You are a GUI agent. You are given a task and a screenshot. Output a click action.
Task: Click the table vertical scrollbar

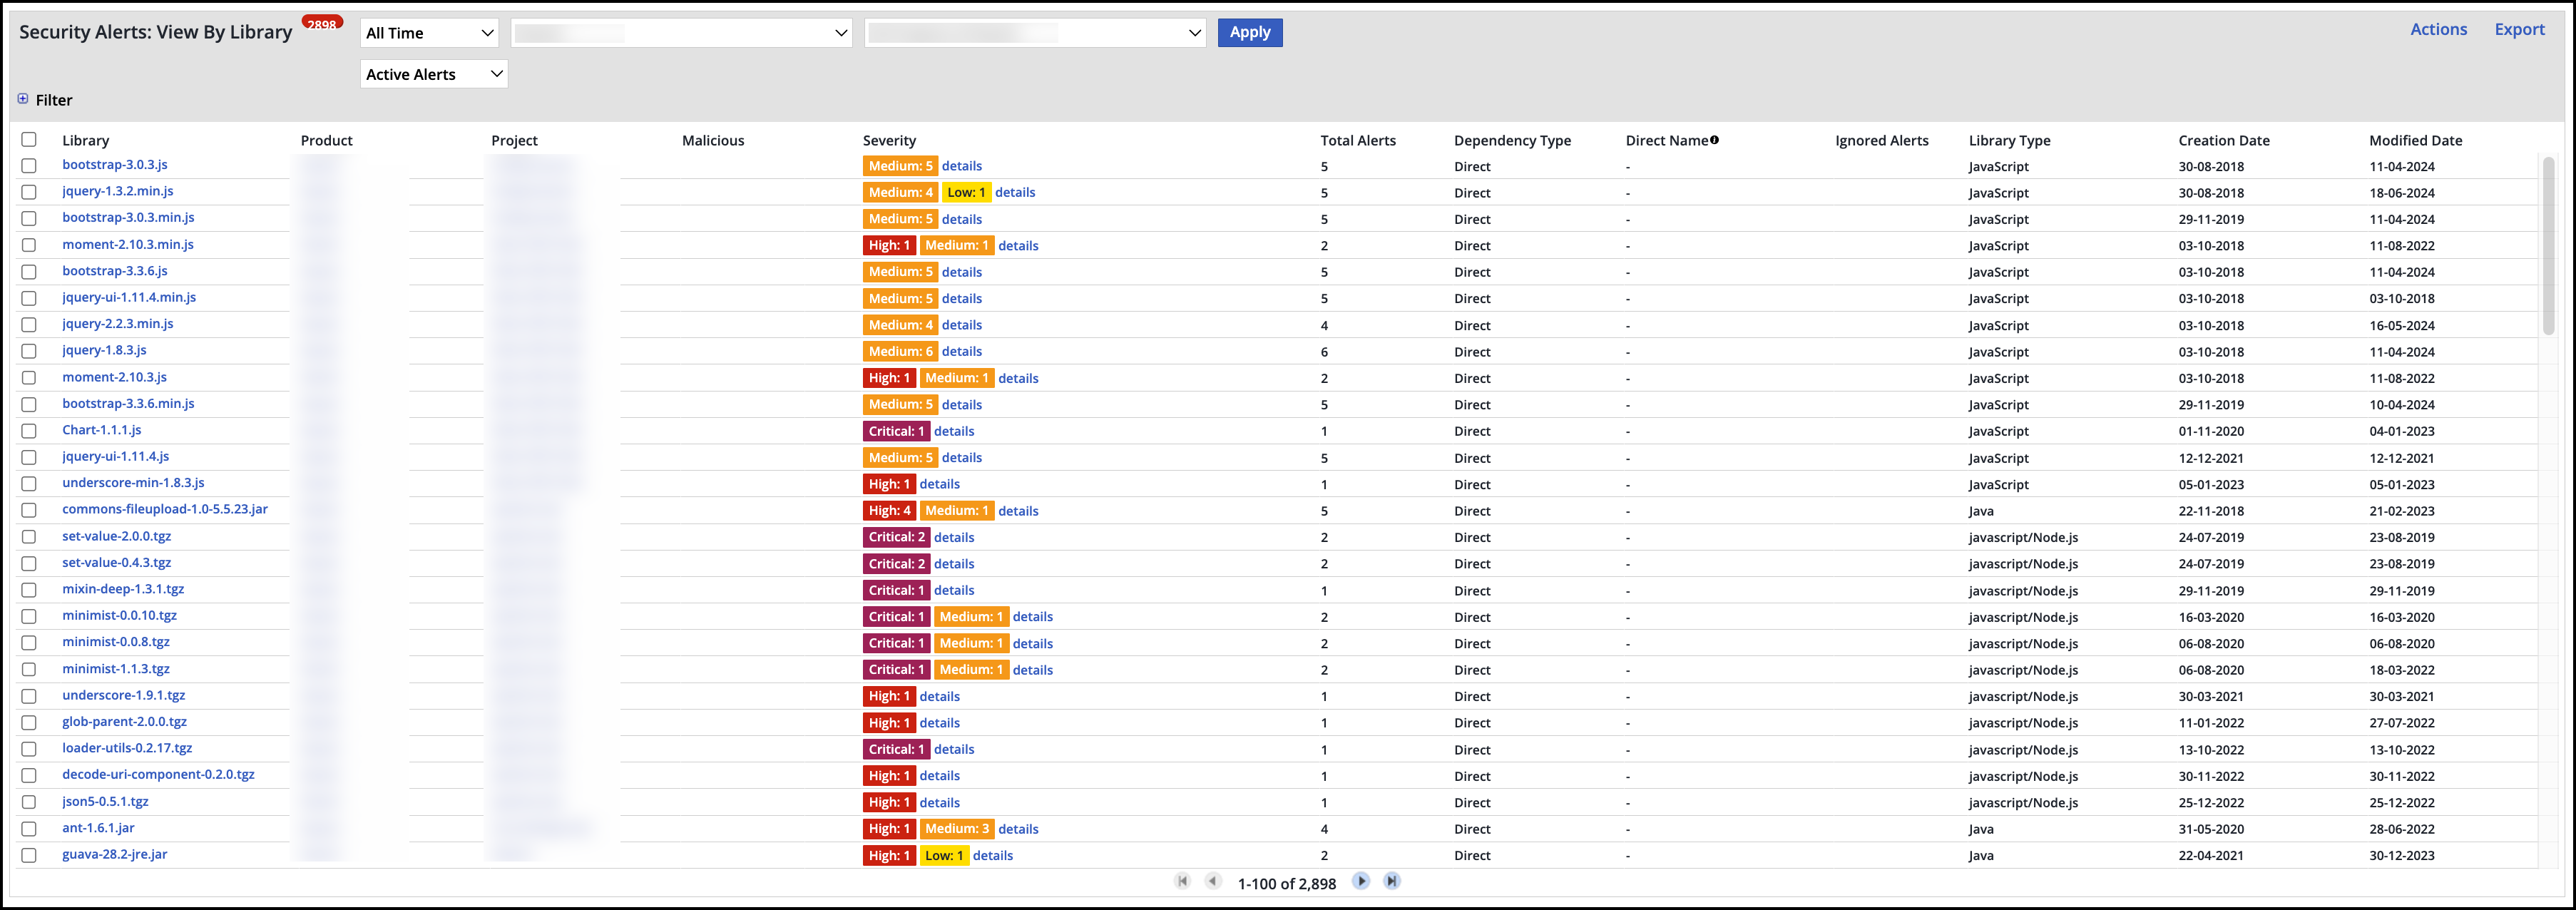pos(2548,246)
